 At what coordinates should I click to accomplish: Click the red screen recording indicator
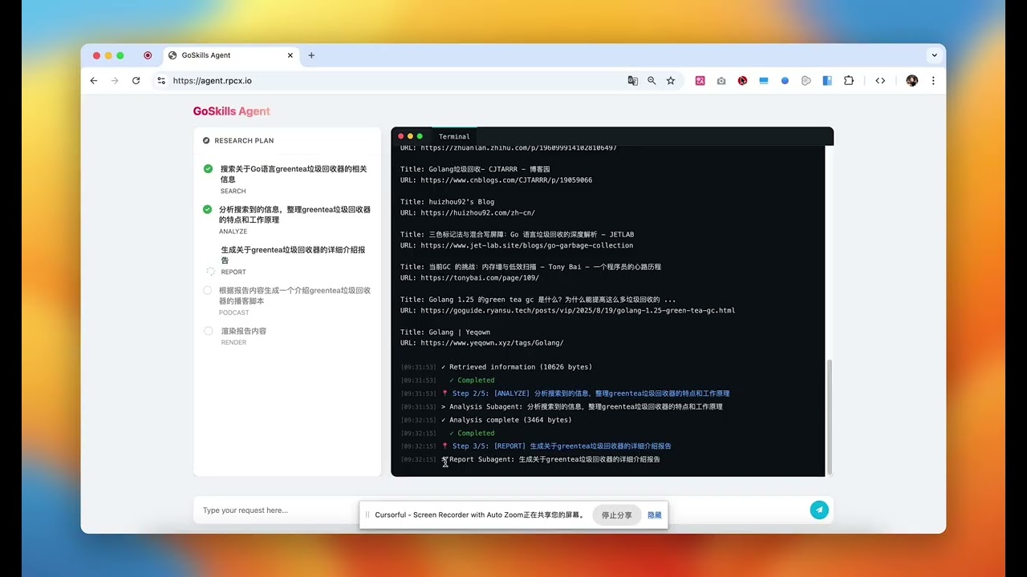(148, 55)
